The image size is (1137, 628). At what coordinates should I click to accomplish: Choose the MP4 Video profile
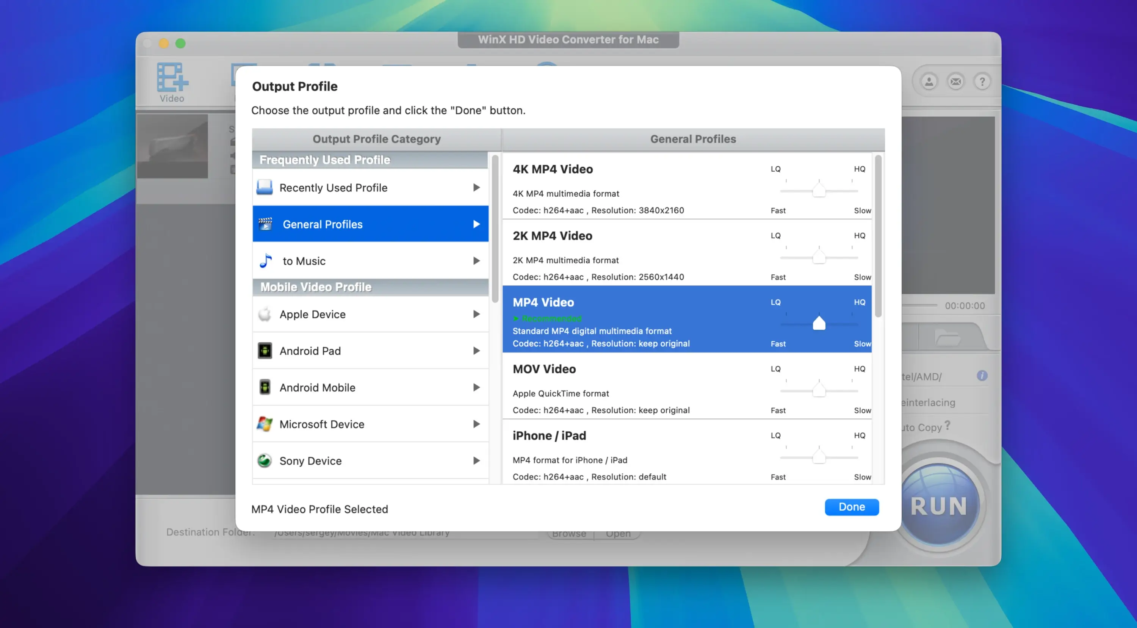click(x=687, y=319)
